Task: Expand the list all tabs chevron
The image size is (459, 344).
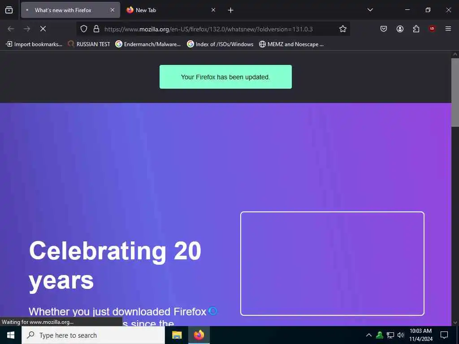Action: 370,10
